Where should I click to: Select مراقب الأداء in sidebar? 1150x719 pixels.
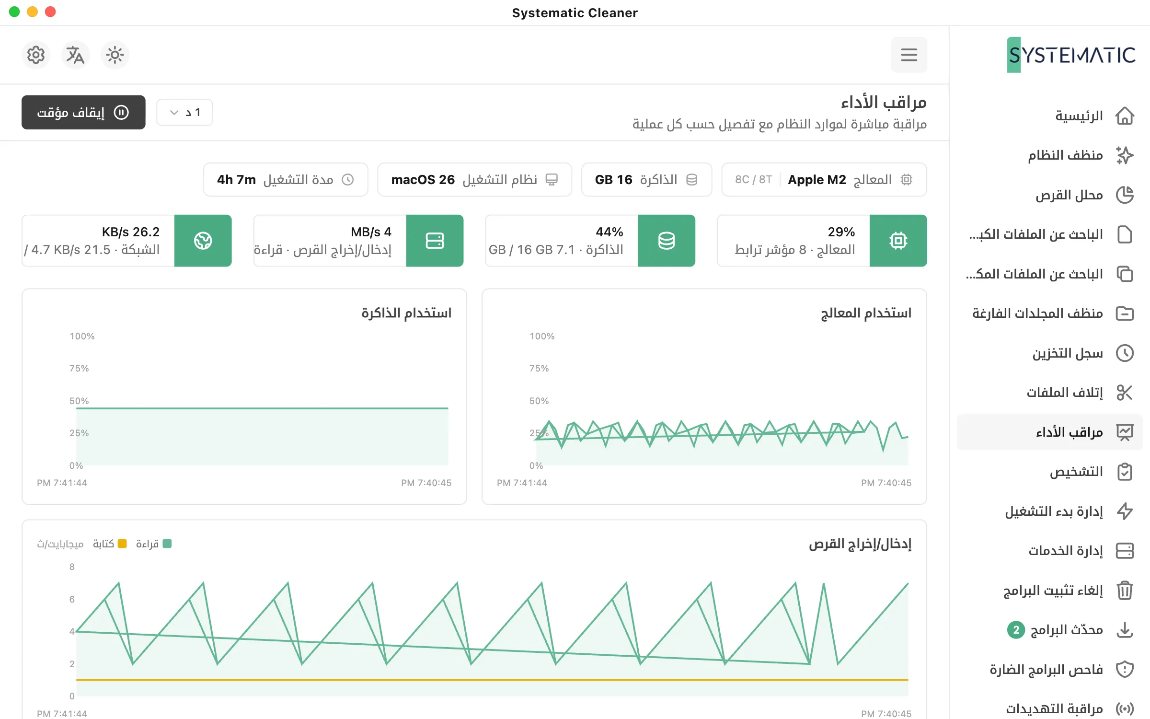pyautogui.click(x=1049, y=432)
